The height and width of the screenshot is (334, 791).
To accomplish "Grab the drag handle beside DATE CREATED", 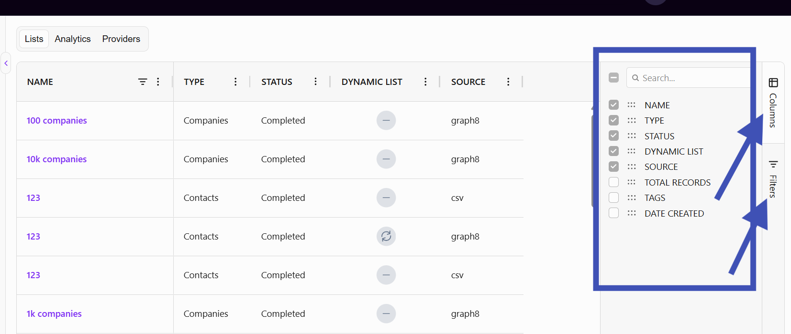I will 632,213.
